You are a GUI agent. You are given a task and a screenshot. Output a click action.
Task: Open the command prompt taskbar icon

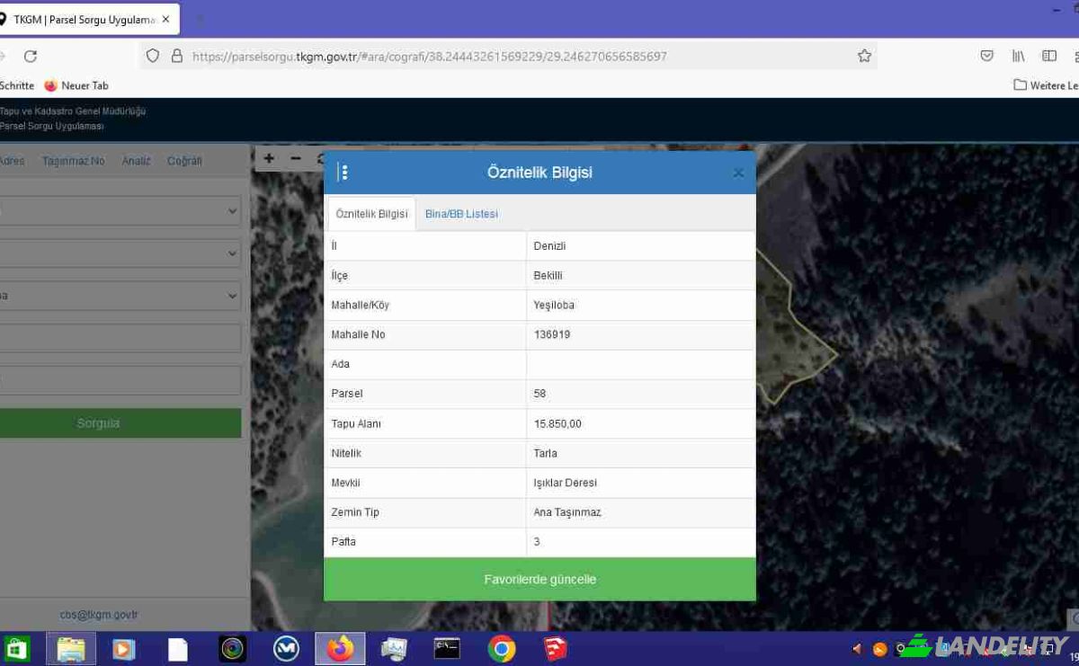click(x=447, y=648)
